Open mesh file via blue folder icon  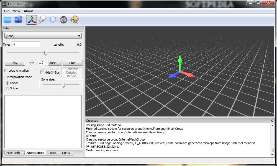coord(7,20)
